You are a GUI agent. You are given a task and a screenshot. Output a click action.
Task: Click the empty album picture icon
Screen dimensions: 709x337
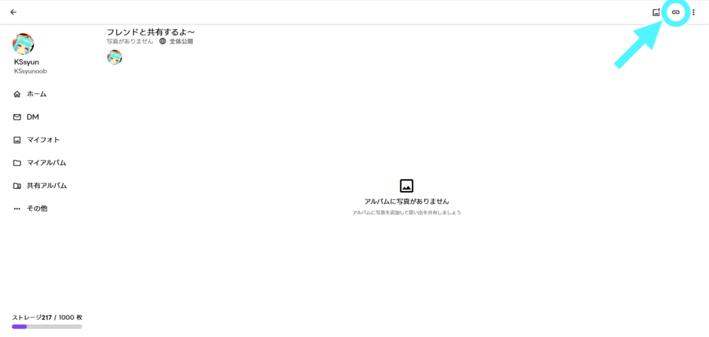[406, 185]
